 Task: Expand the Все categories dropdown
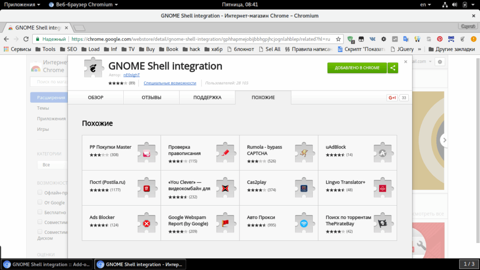(x=52, y=165)
